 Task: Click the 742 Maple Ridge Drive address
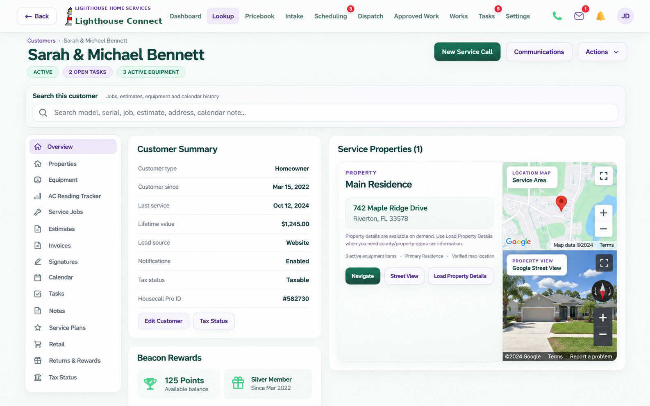pyautogui.click(x=390, y=208)
